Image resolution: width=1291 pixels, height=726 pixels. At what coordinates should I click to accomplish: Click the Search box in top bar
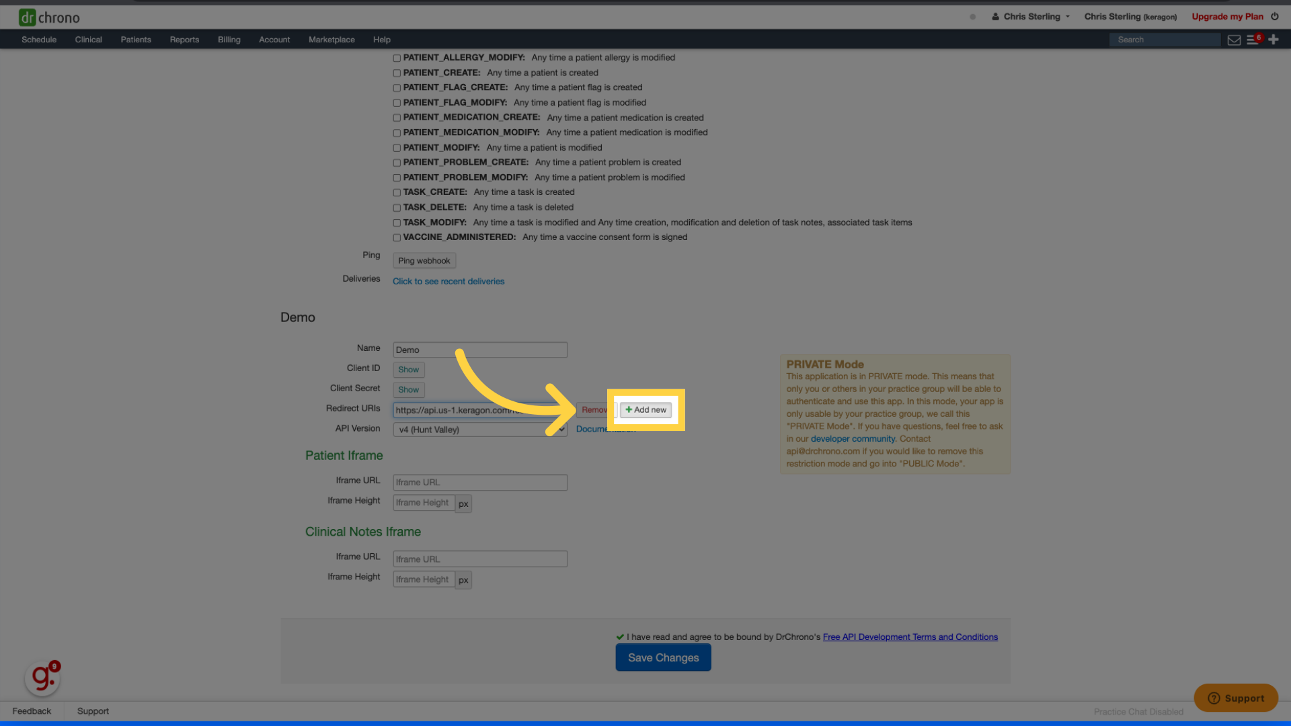tap(1165, 40)
